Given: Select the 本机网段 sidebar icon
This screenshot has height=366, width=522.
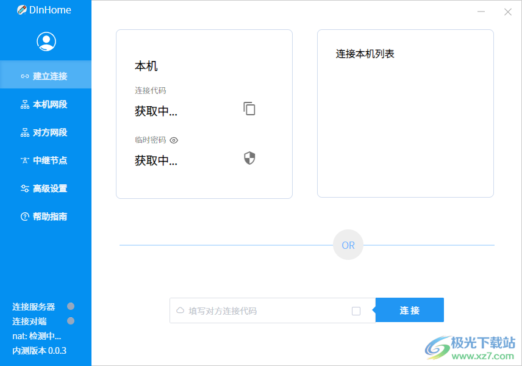Looking at the screenshot, I should pos(46,104).
